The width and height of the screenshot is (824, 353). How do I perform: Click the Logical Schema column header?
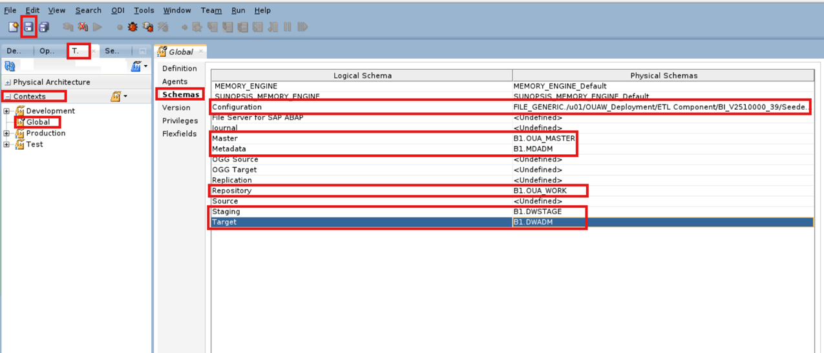point(362,76)
